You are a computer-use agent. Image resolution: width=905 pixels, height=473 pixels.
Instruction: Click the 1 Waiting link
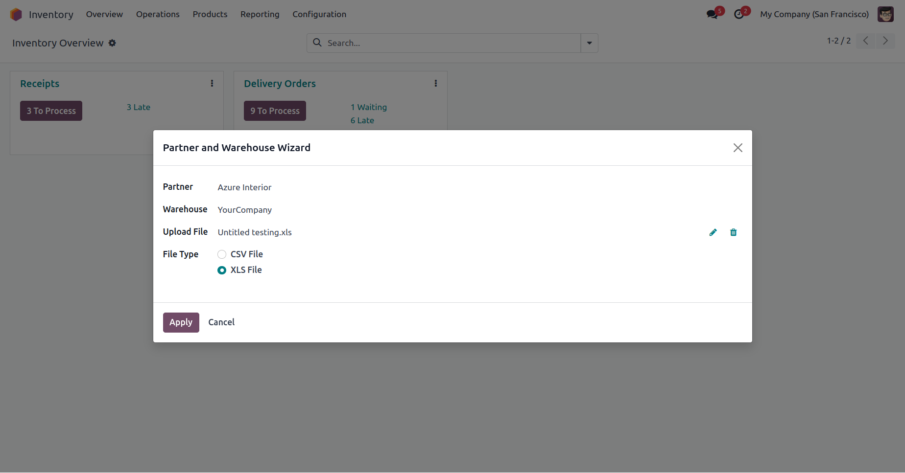coord(369,107)
